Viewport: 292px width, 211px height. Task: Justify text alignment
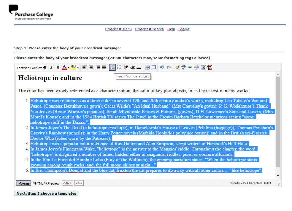104,67
